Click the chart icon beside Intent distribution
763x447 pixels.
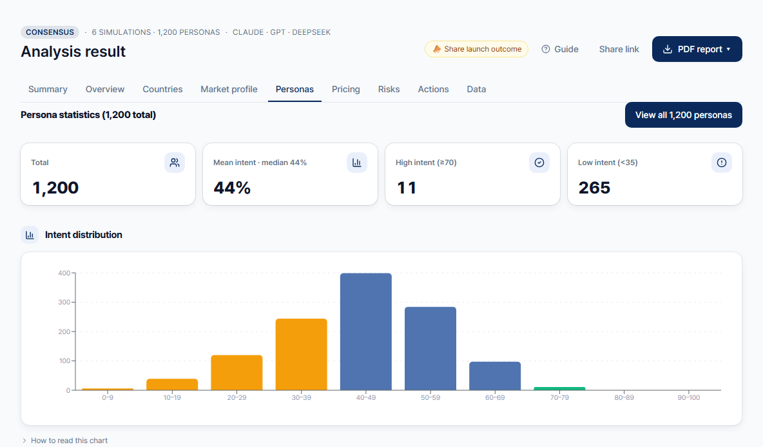[x=30, y=235]
